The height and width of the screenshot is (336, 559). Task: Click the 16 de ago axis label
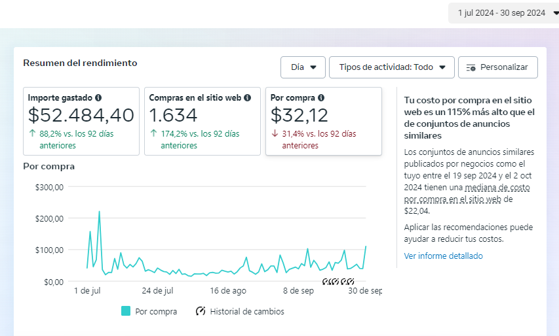coord(228,291)
